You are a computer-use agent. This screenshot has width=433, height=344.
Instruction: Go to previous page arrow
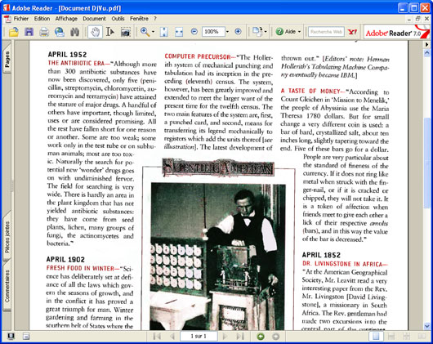click(x=172, y=337)
